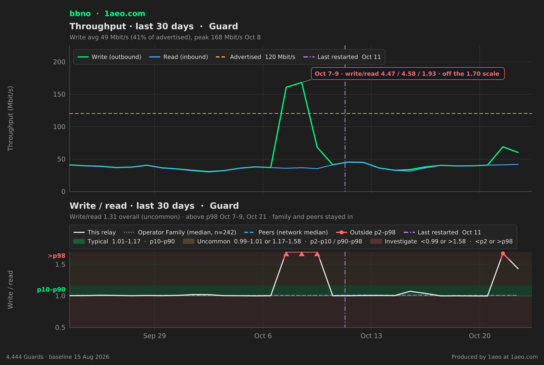Click the 'Write (outbound)' legend entry
Screen dimensions: 544x365
109,57
